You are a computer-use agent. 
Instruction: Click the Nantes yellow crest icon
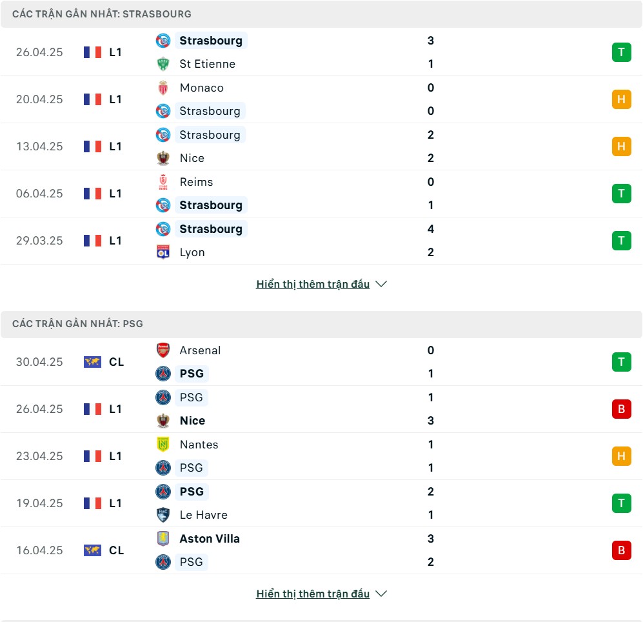(x=163, y=445)
